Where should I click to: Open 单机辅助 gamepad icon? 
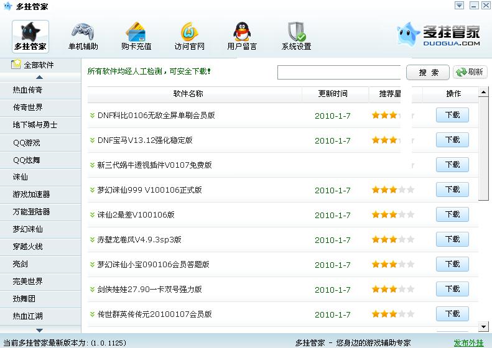coord(83,31)
